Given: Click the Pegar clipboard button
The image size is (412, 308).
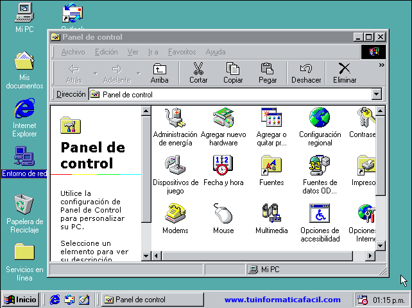Looking at the screenshot, I should click(268, 73).
